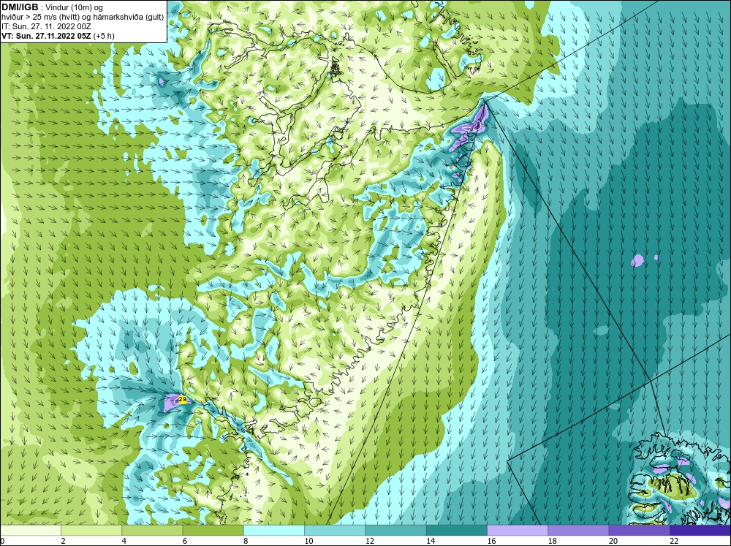Click the 'VT: Sun. 27.11.2022 05Z' valid time
The width and height of the screenshot is (731, 546).
46,35
